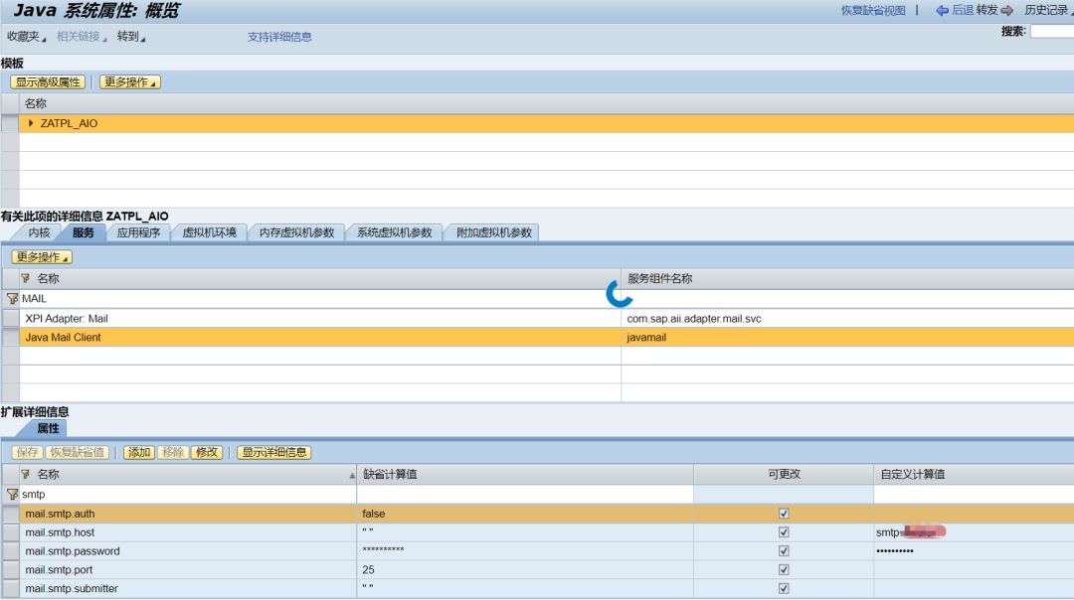Image resolution: width=1074 pixels, height=600 pixels.
Task: Click the sort arrow in properties 名称 column
Action: [352, 475]
